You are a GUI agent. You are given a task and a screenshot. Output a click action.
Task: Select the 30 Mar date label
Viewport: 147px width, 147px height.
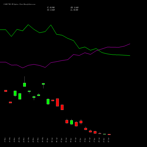(x=43, y=140)
